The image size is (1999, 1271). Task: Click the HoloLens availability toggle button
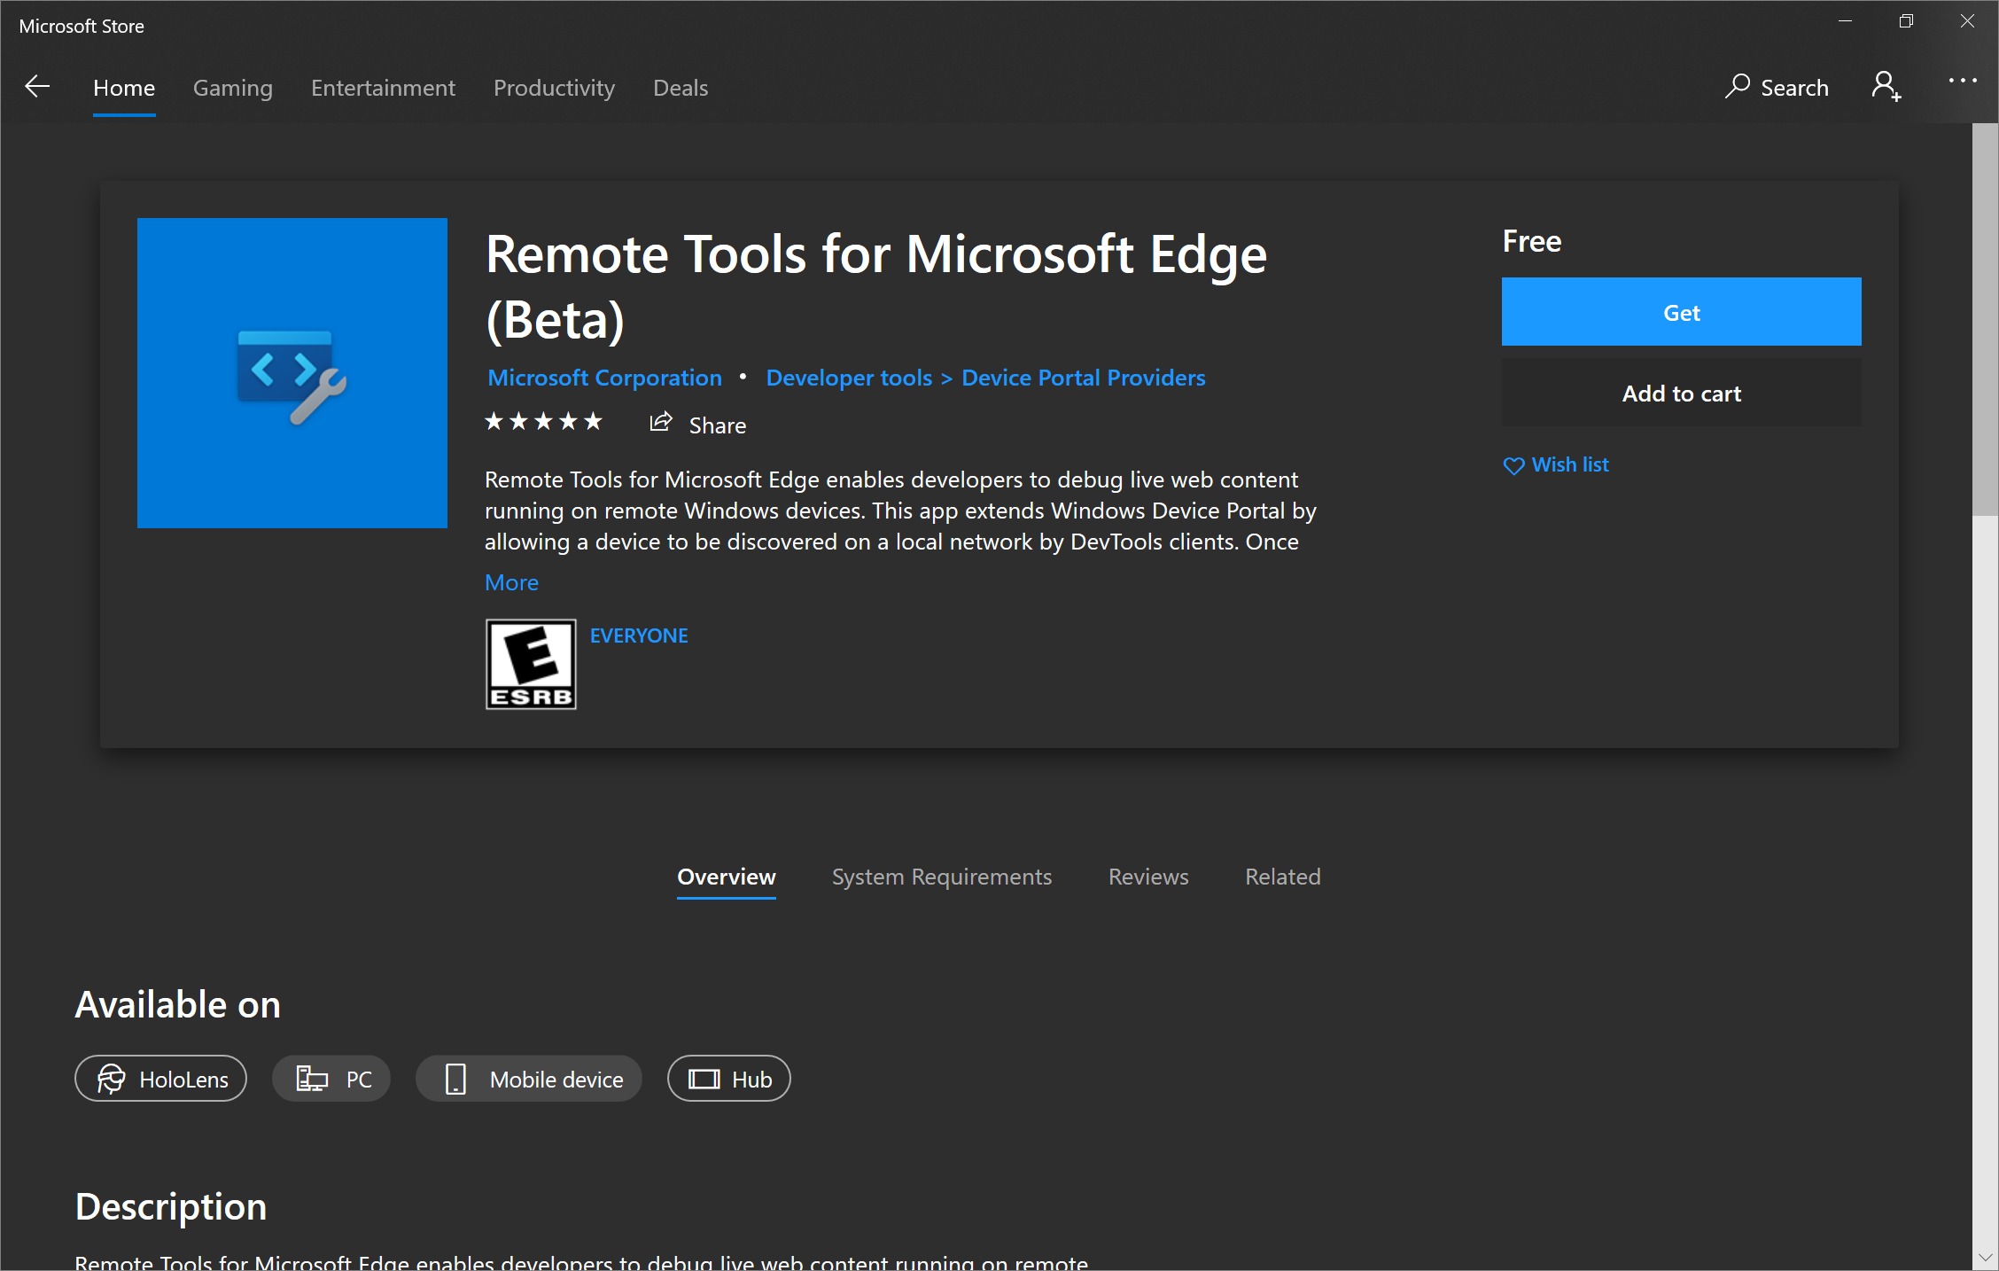tap(160, 1079)
